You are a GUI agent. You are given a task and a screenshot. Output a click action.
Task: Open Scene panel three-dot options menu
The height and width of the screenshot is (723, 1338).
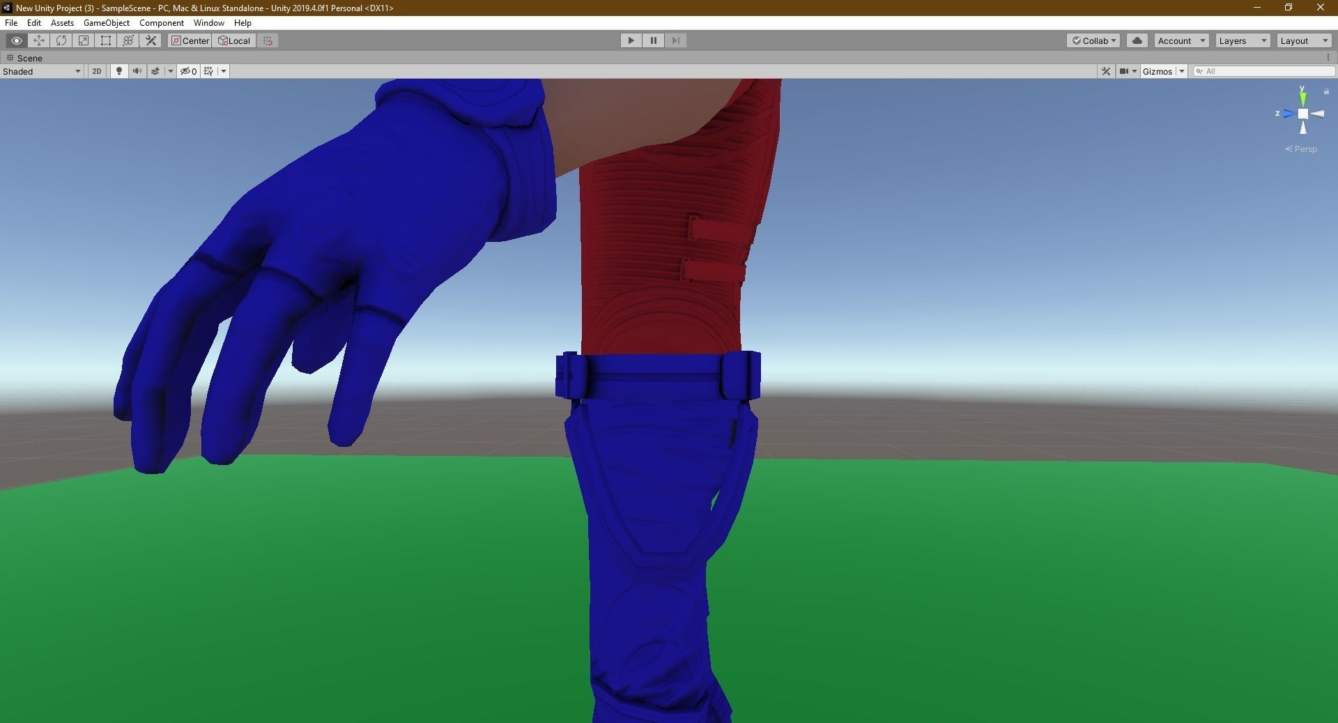tap(1328, 58)
